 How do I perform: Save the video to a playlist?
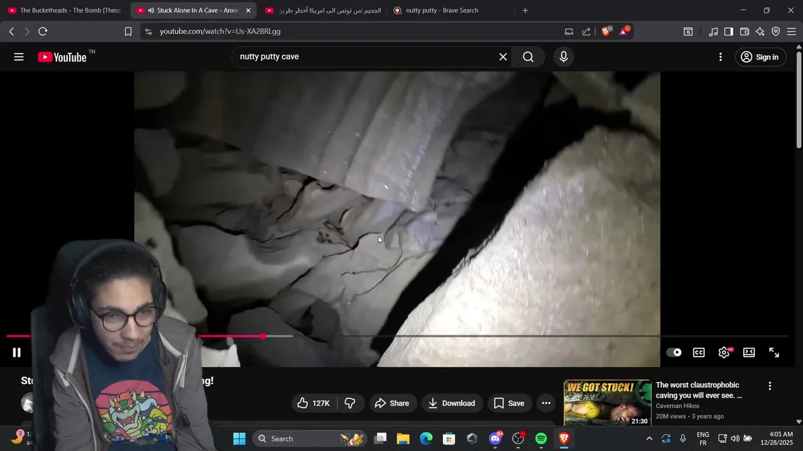(509, 403)
